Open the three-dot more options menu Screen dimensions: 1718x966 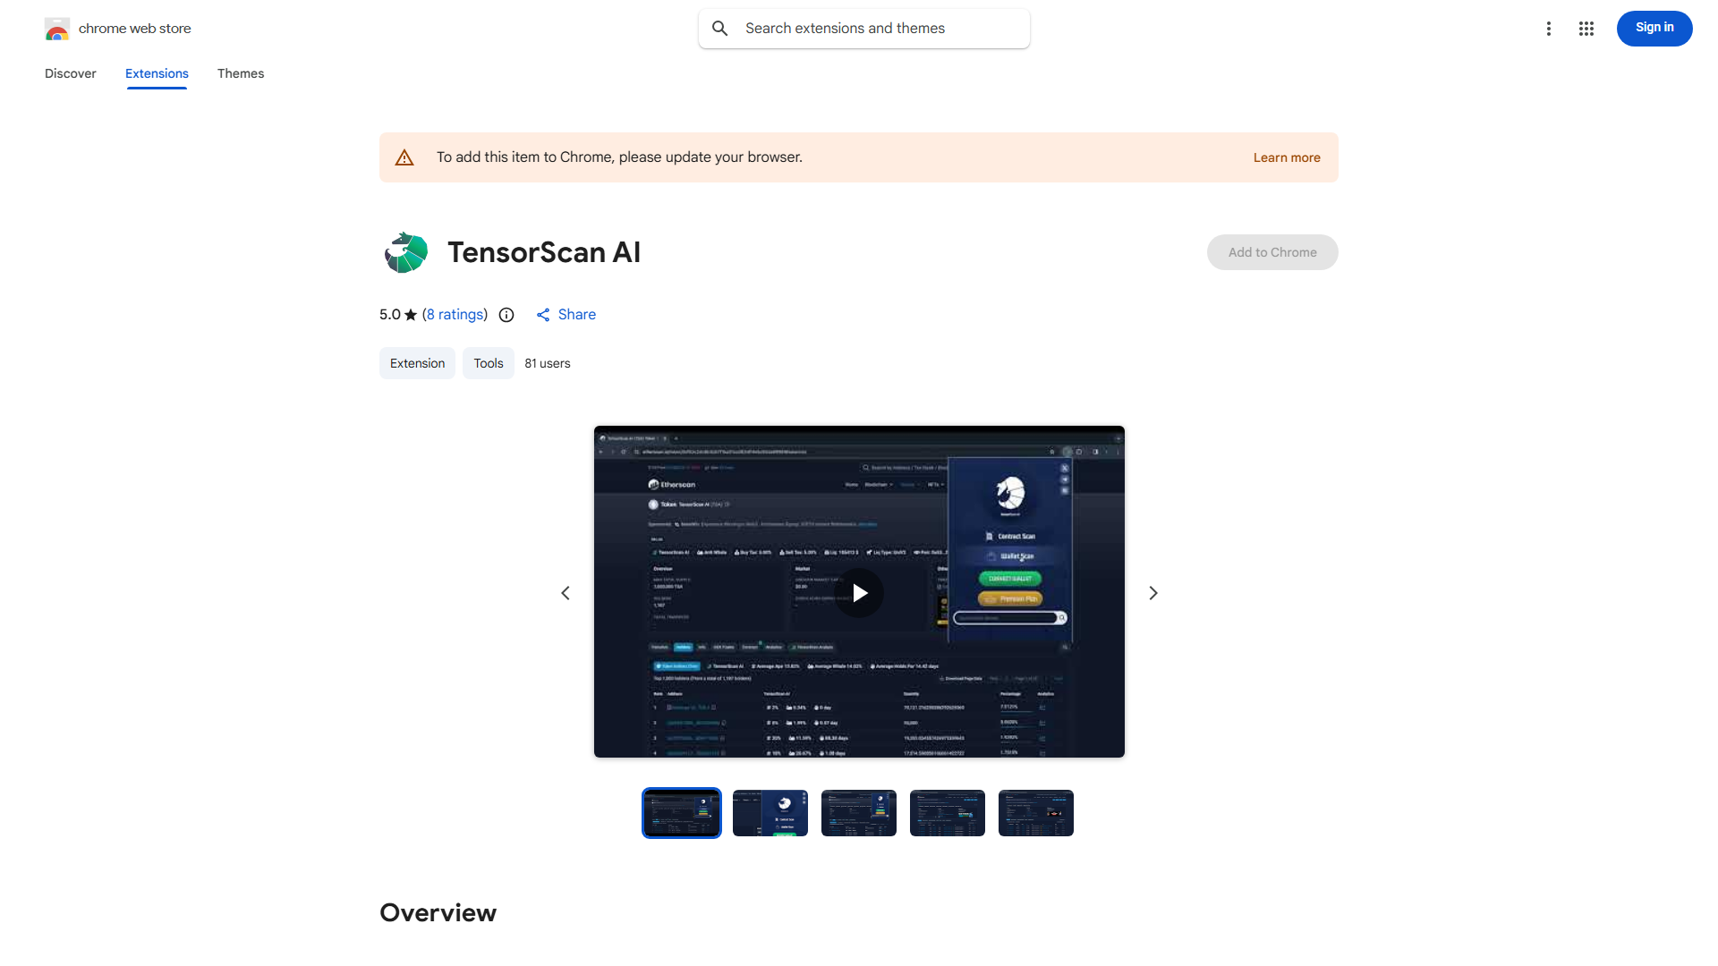1549,28
